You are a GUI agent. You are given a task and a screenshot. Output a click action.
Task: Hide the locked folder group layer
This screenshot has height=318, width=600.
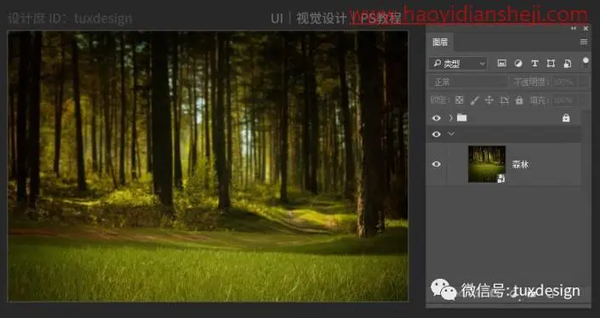(437, 118)
